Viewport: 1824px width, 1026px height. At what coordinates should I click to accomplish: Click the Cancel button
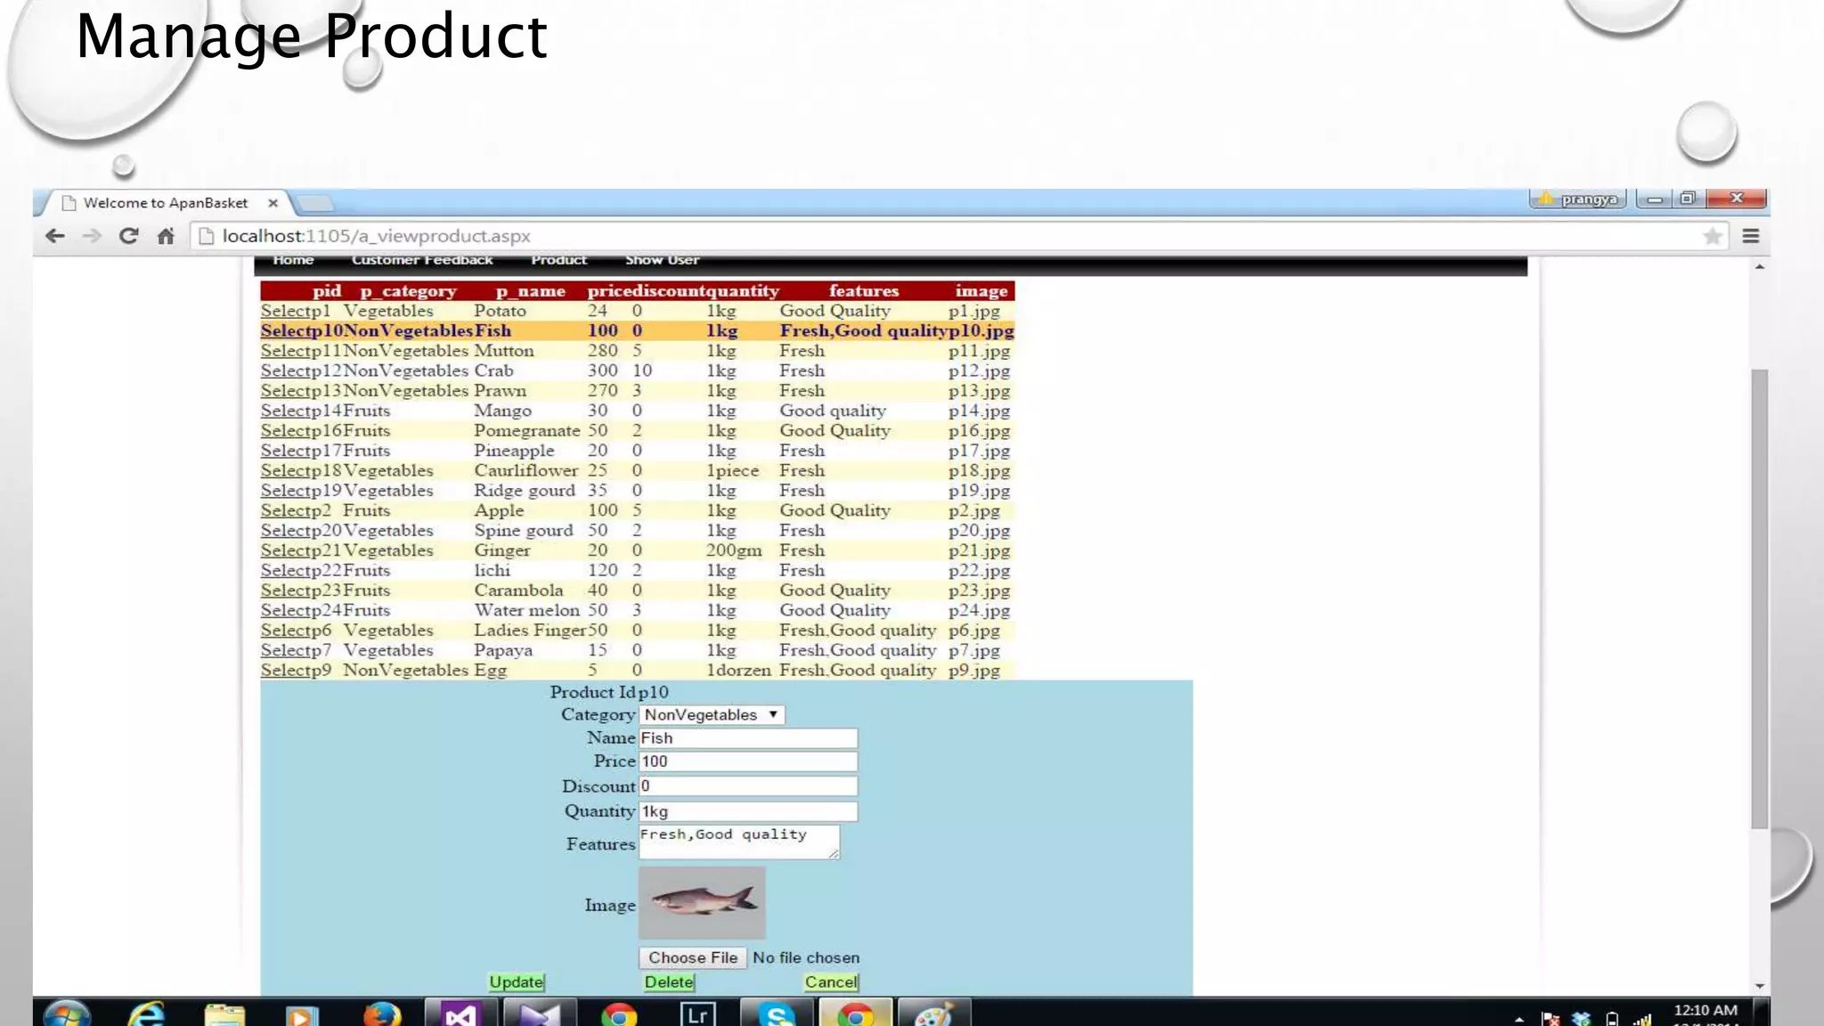[831, 981]
